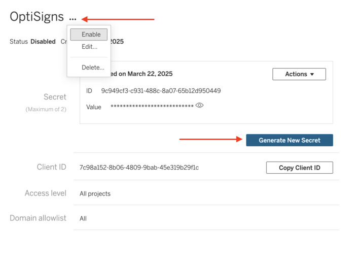Screen dimensions: 362x257
Task: Click the Domain allowlist label
Action: click(38, 218)
